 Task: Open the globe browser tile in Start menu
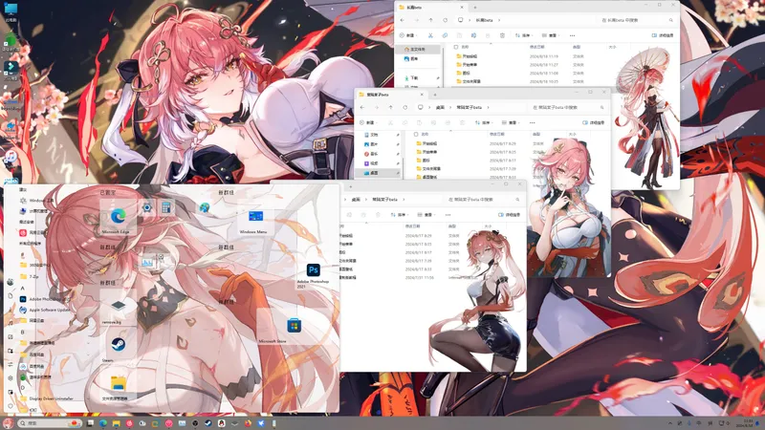[205, 207]
